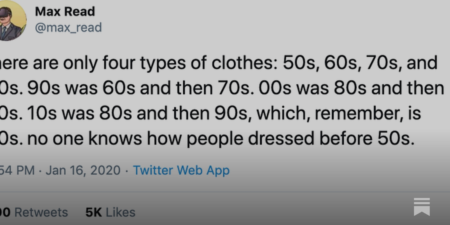Click the word 'clothes' in the tweet

pyautogui.click(x=242, y=62)
